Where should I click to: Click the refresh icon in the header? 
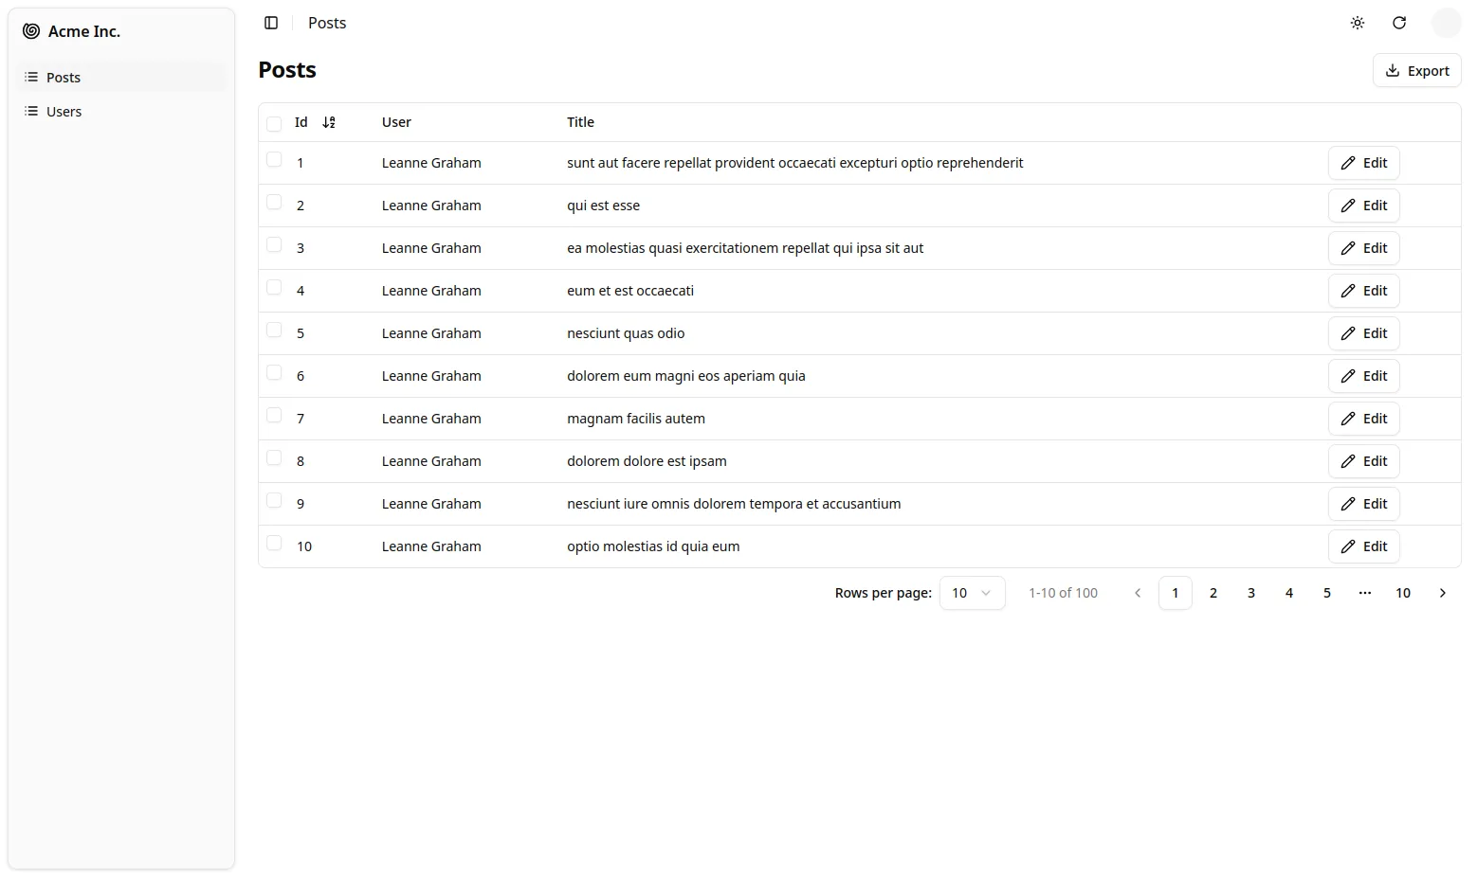pos(1399,23)
